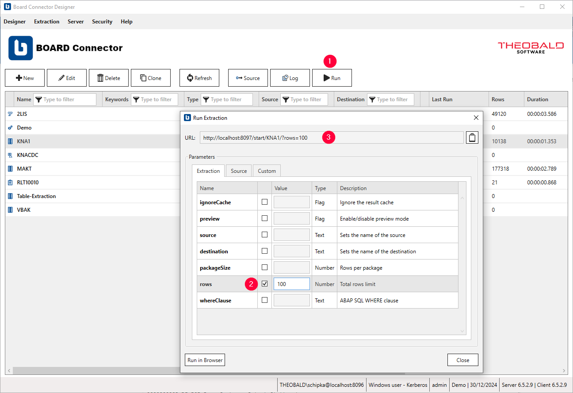Click the URL text field
Image resolution: width=573 pixels, height=393 pixels.
[x=332, y=137]
